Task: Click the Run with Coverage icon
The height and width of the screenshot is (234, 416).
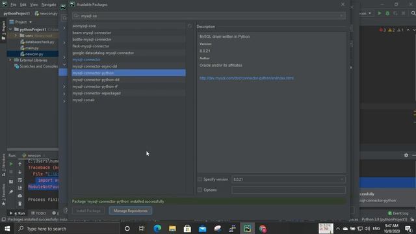Action: tap(395, 13)
